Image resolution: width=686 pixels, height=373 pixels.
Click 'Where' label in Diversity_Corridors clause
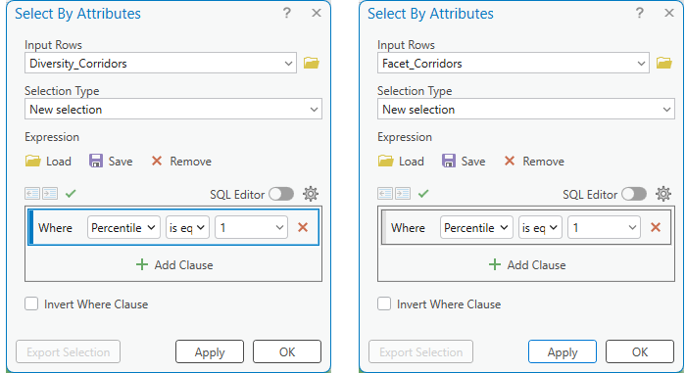pyautogui.click(x=55, y=228)
